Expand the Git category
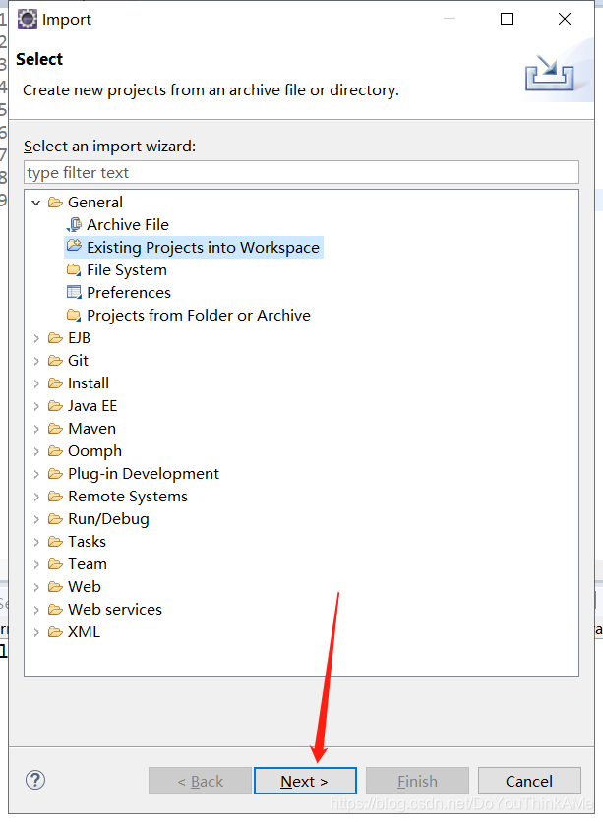This screenshot has height=822, width=603. tap(36, 361)
